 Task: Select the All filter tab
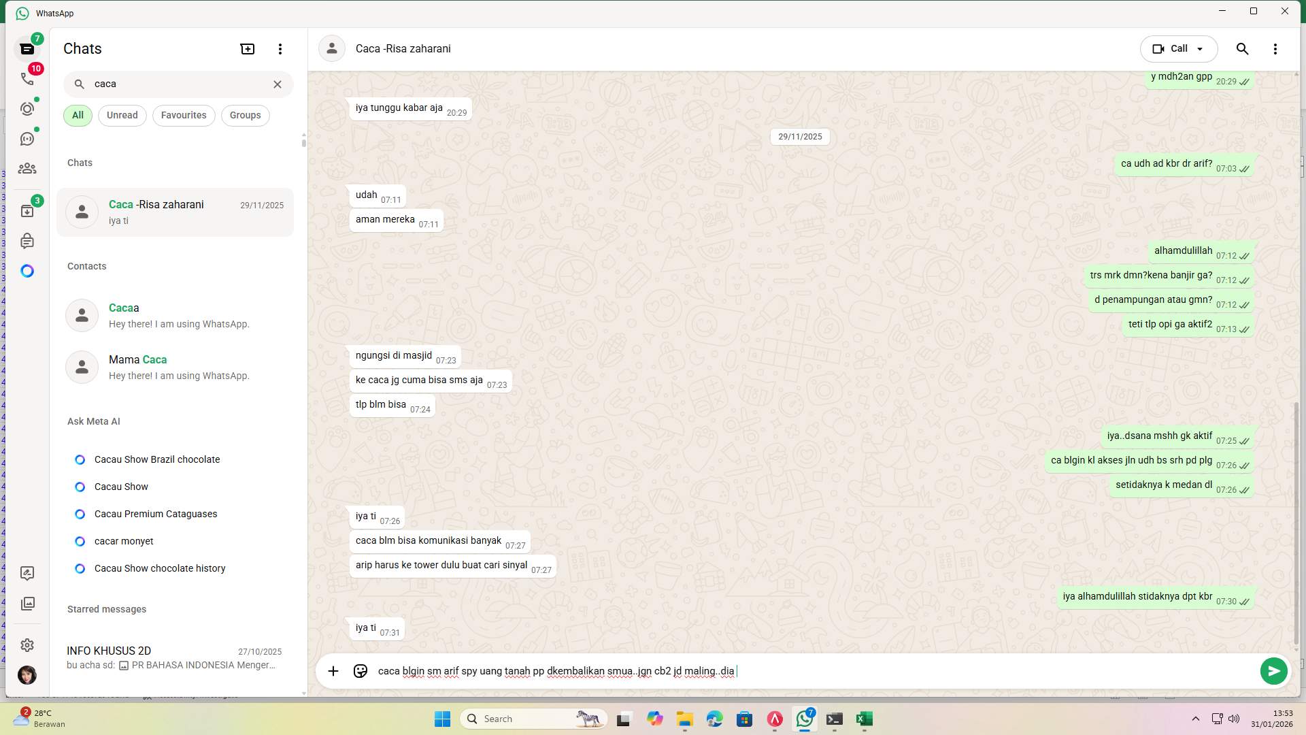(x=77, y=115)
